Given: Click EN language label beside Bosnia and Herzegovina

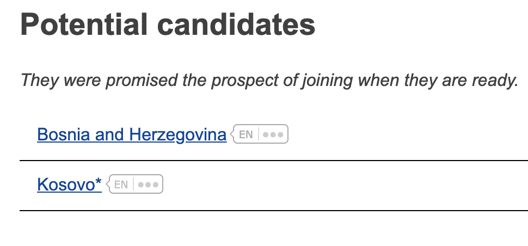Looking at the screenshot, I should 246,134.
